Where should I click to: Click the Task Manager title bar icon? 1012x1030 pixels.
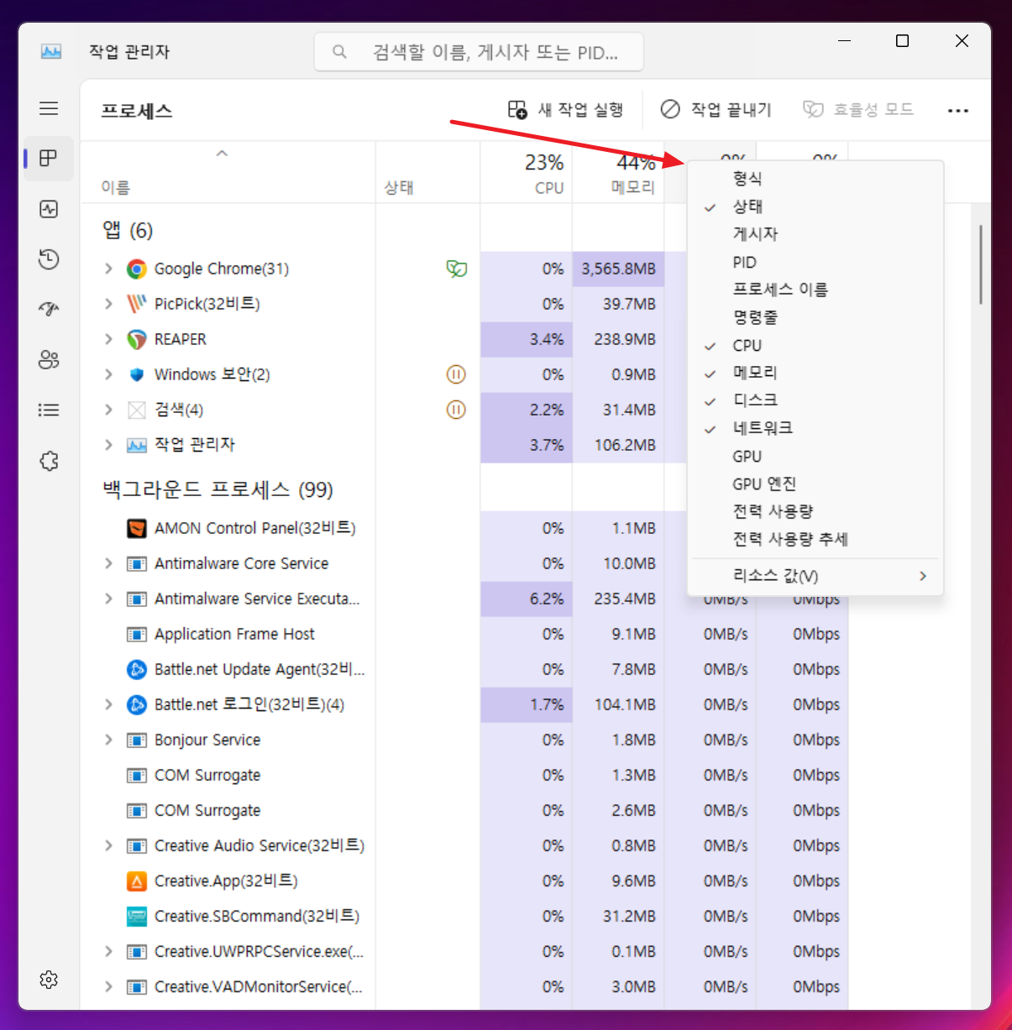51,51
